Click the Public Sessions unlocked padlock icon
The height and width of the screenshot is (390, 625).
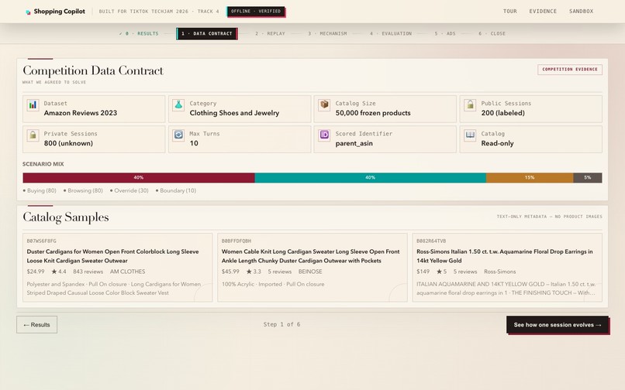(470, 105)
